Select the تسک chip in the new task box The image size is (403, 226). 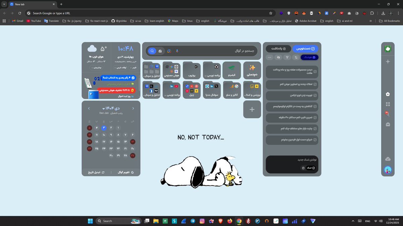(x=311, y=168)
